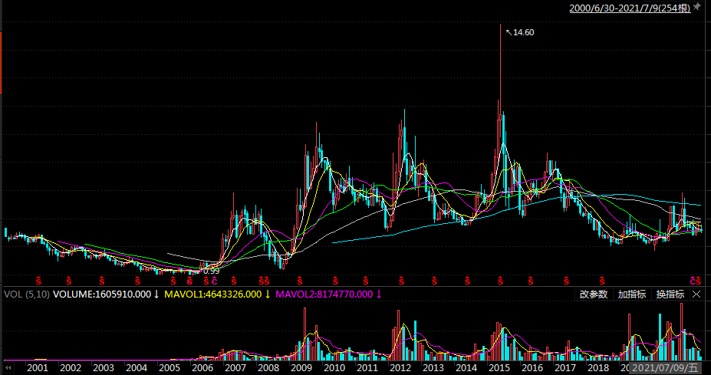The height and width of the screenshot is (375, 711).
Task: Click the red S marker above year 2011
Action: pos(366,281)
